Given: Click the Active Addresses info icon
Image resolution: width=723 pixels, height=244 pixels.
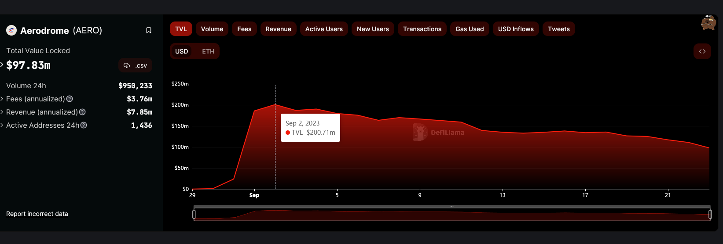Looking at the screenshot, I should pyautogui.click(x=84, y=126).
